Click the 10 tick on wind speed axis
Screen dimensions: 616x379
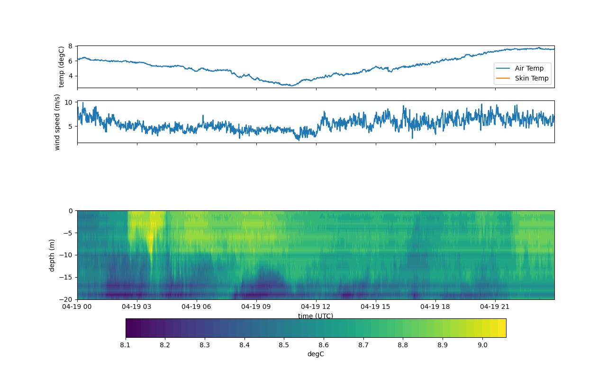pos(68,102)
